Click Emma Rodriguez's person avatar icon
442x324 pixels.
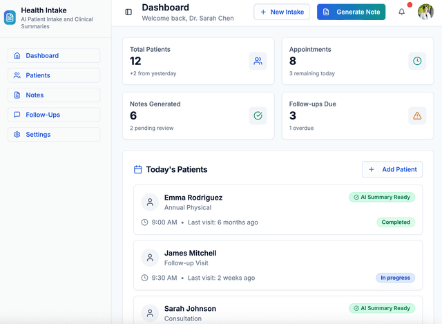click(150, 202)
